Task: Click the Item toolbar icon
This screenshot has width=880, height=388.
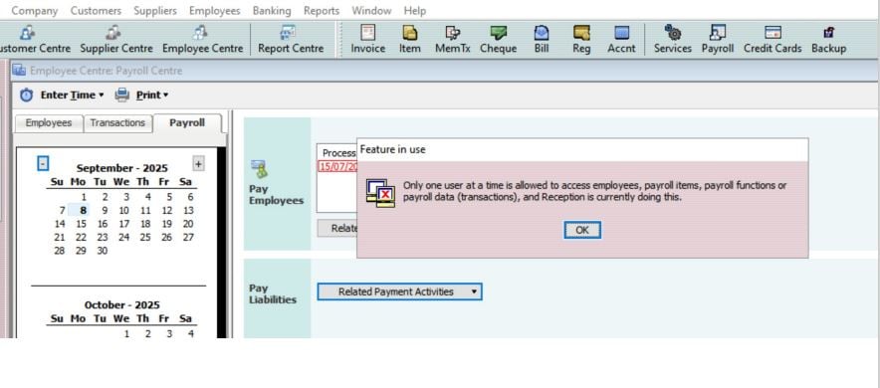Action: point(410,33)
